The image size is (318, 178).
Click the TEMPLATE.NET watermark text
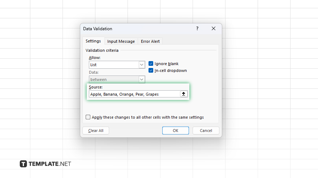[x=50, y=164]
